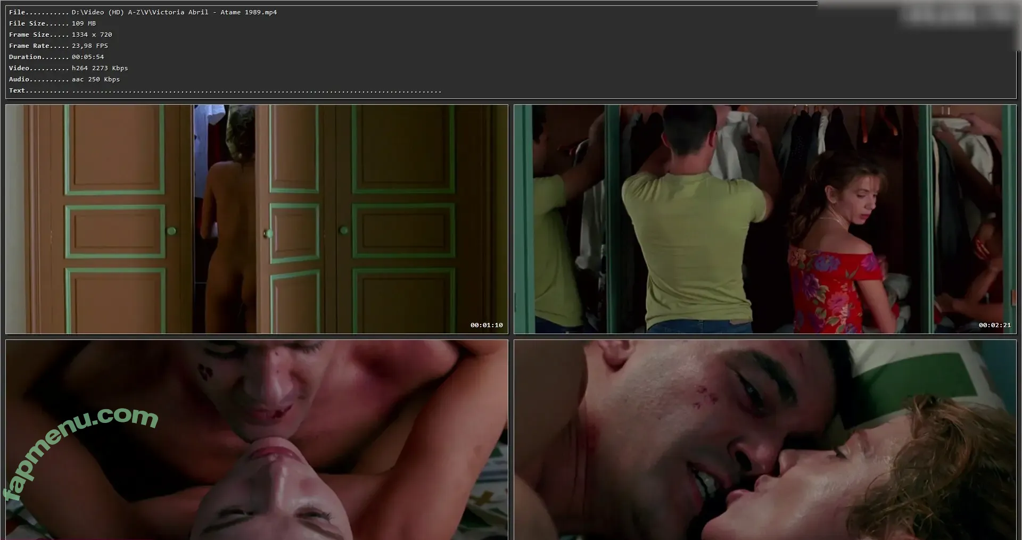1022x540 pixels.
Task: Click the 00:01:10 timestamp label
Action: [x=486, y=325]
